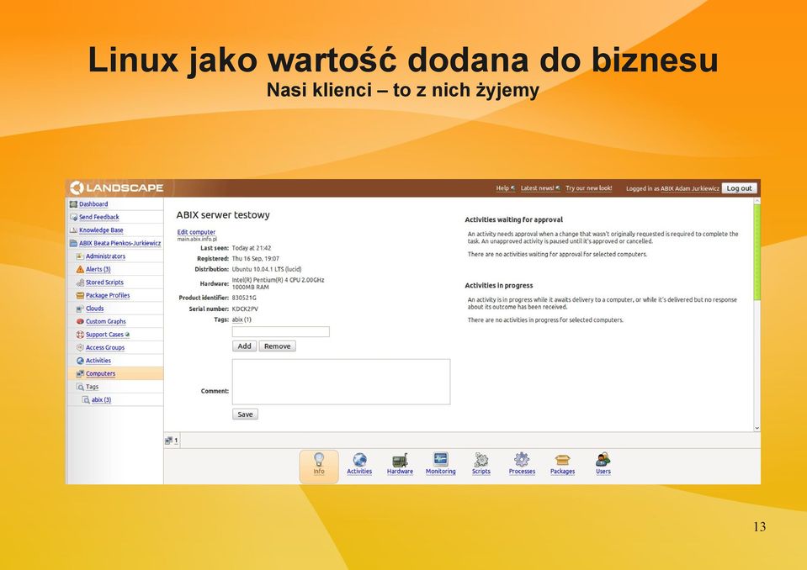Open the Package Profiles link
807x570 pixels.
[x=108, y=296]
